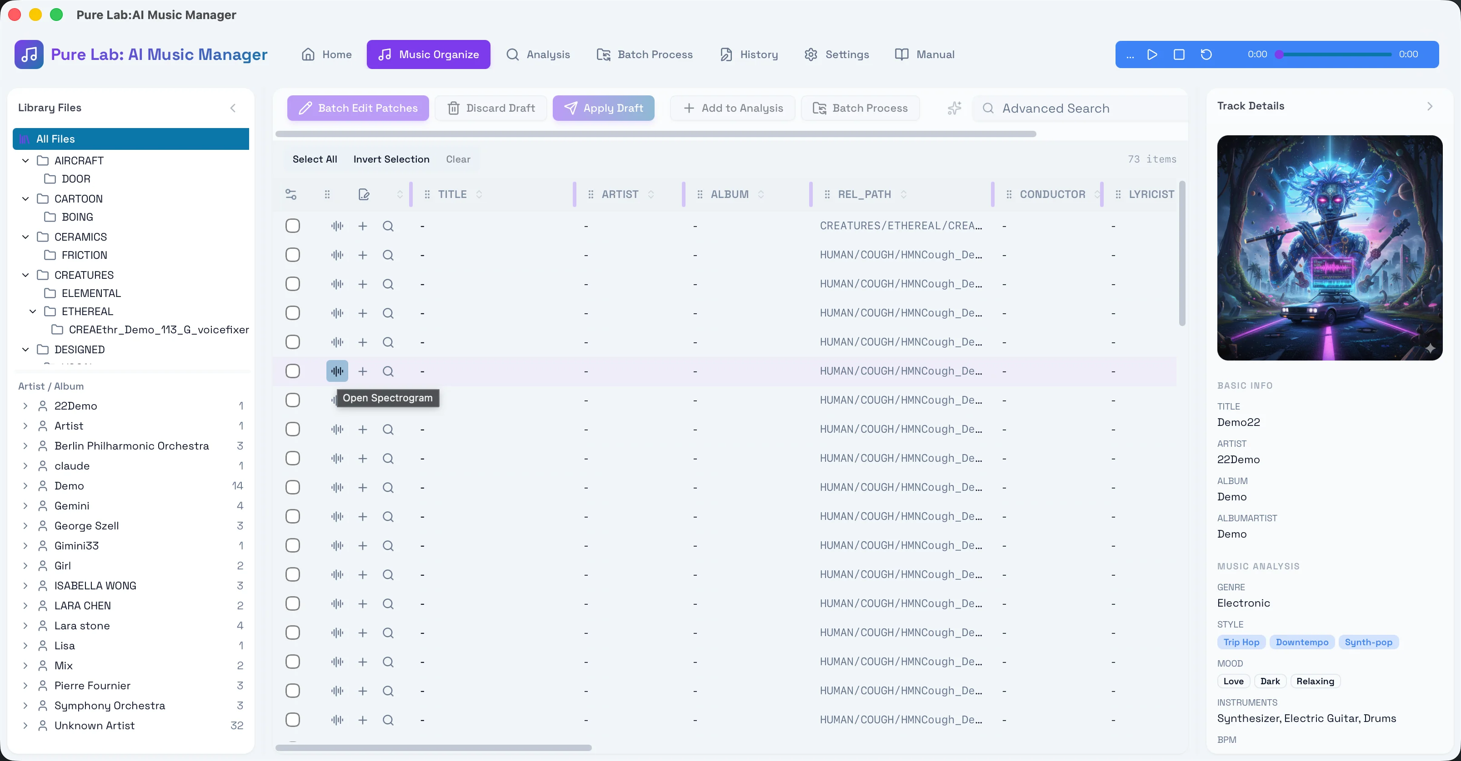Open spectrogram for the CREATURES/ETHEREAL row
Viewport: 1461px width, 761px height.
[337, 226]
